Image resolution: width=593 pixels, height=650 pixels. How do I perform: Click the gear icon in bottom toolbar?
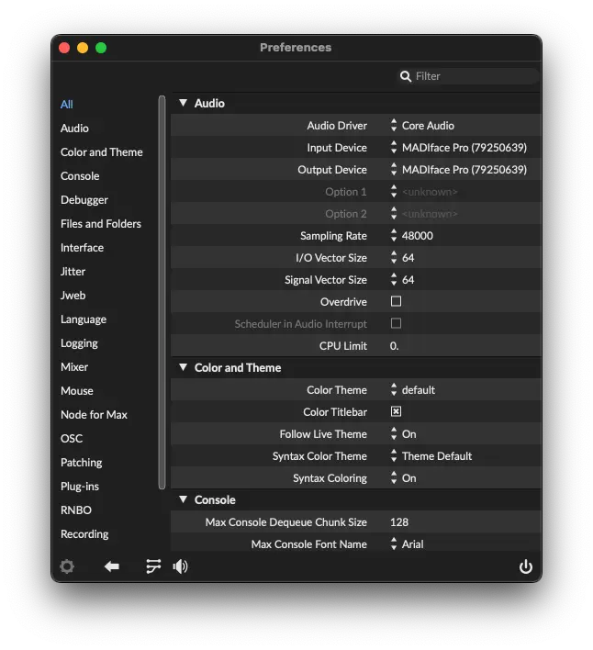67,566
